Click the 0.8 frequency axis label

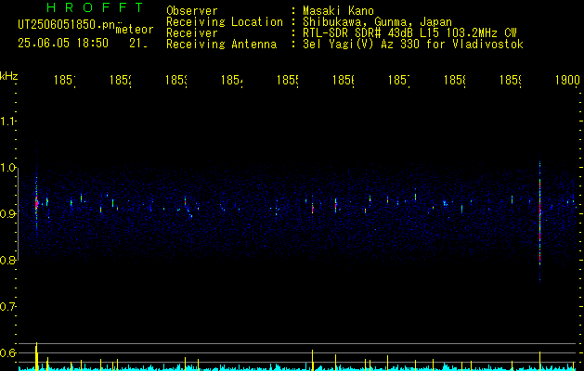(x=7, y=260)
